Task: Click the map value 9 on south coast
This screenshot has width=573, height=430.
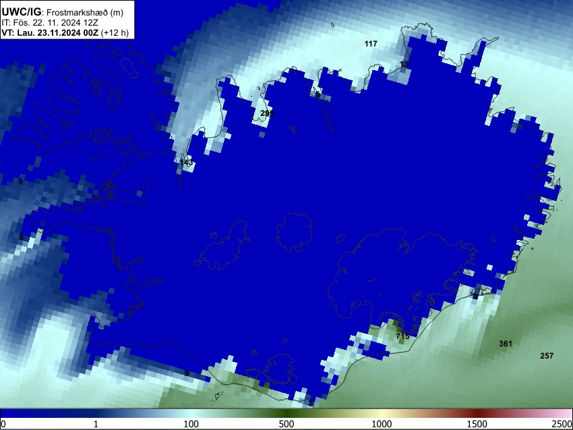Action: point(187,373)
